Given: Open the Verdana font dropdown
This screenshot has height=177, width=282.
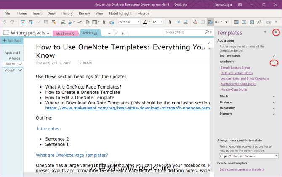Looking at the screenshot, I should (138, 22).
